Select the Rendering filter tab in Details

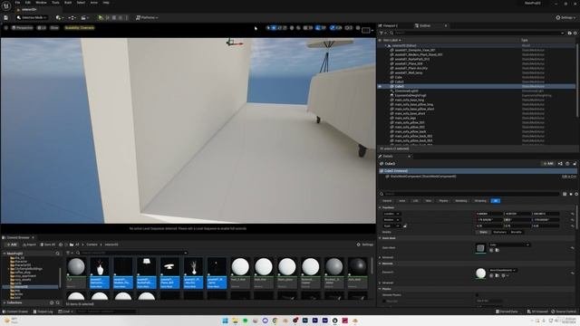tap(461, 201)
